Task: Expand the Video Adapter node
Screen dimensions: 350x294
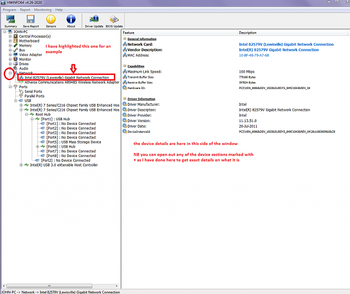Action: [10, 55]
